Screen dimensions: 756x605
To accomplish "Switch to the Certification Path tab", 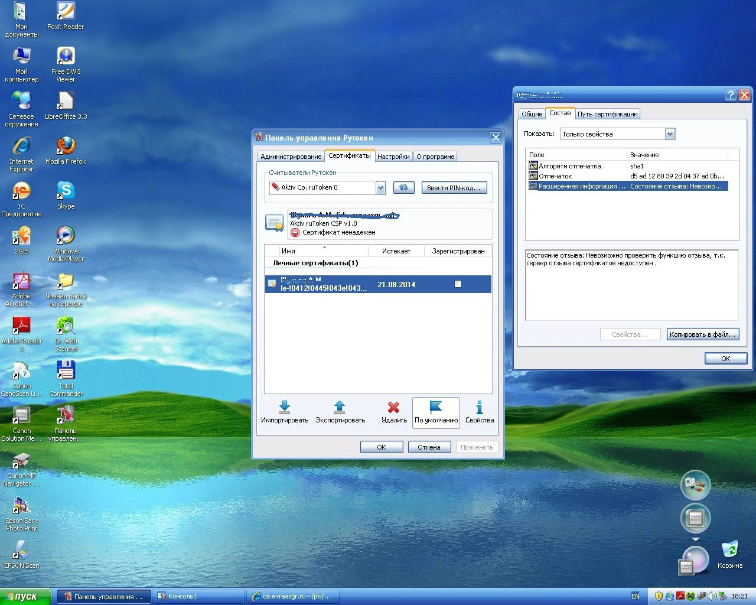I will tap(607, 114).
